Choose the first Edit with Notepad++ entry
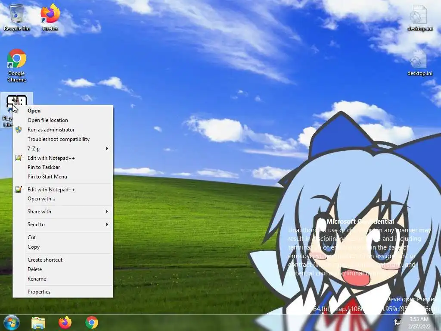This screenshot has width=441, height=331. tap(63, 158)
